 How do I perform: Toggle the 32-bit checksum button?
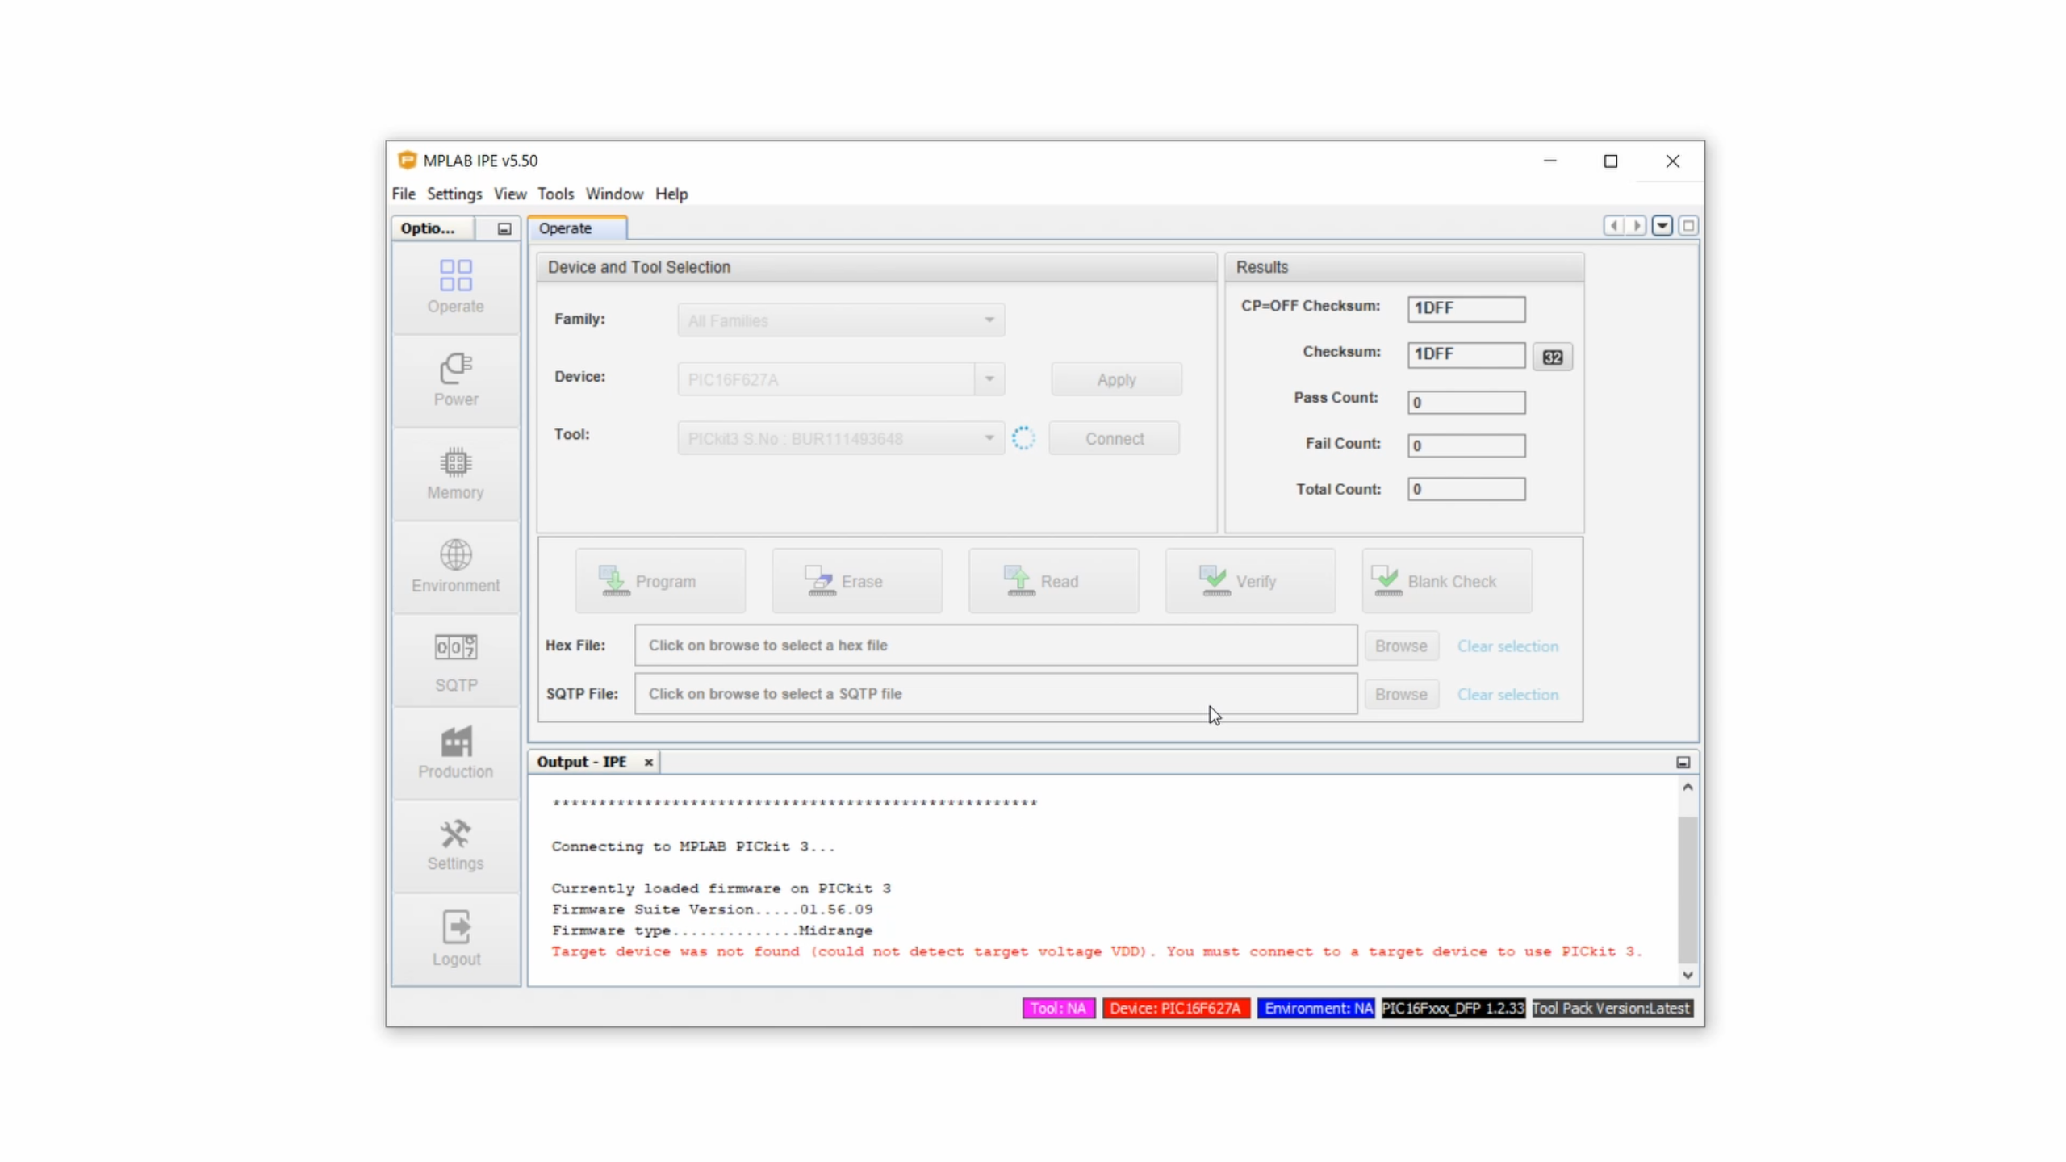pos(1552,357)
